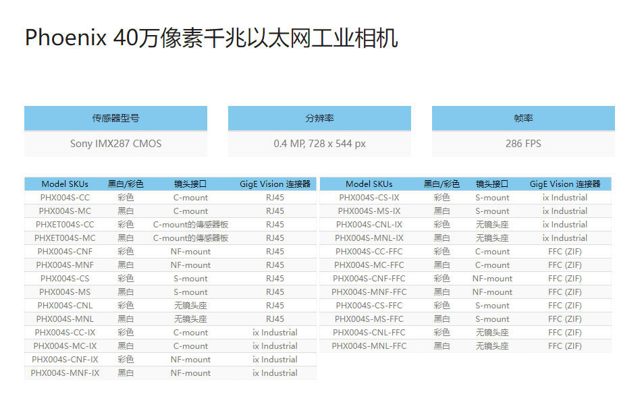Open the PHX004S-MNF-IX model SKU

point(65,373)
